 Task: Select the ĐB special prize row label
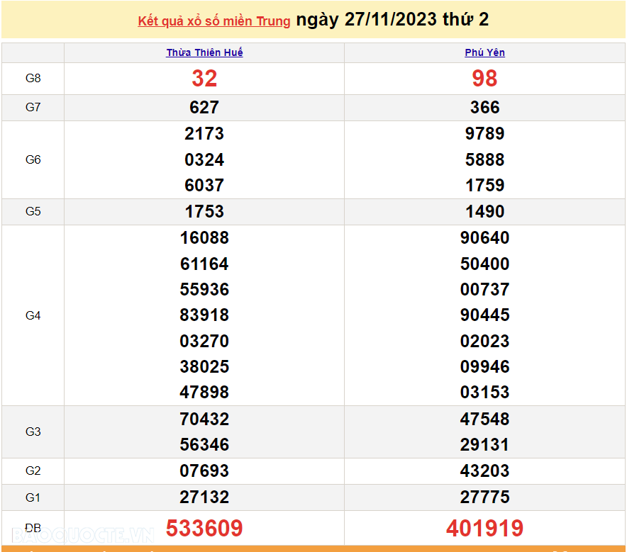click(x=33, y=528)
